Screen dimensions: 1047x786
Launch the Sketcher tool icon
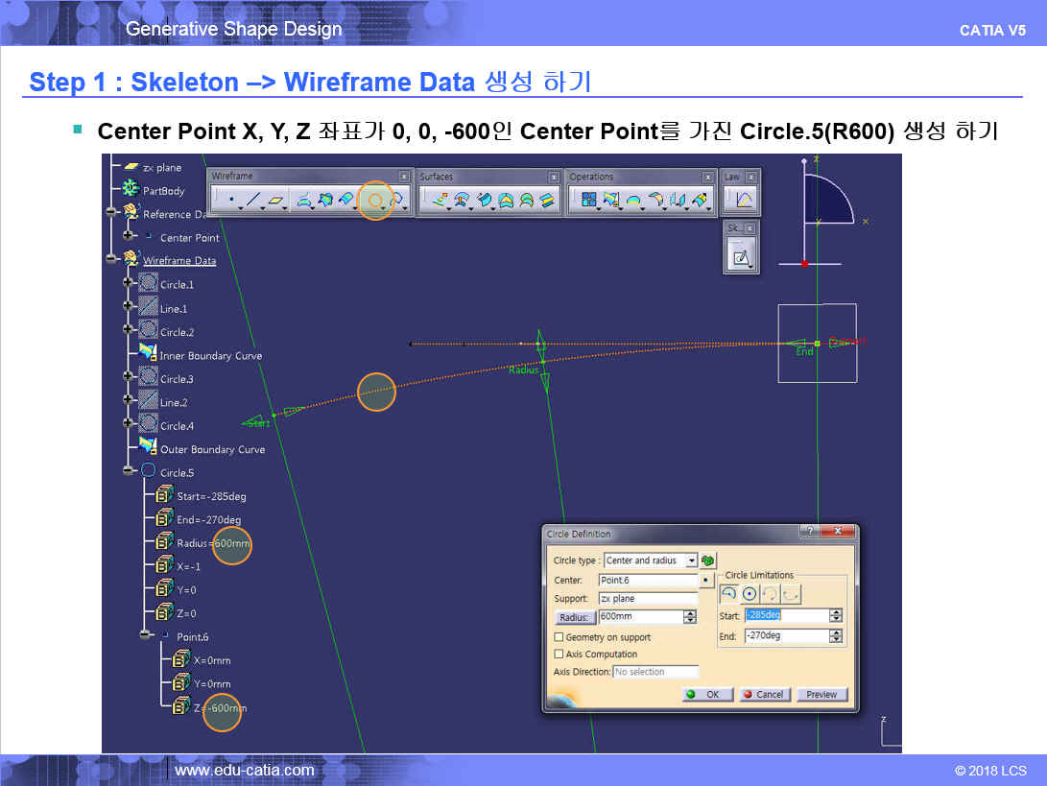(x=740, y=257)
